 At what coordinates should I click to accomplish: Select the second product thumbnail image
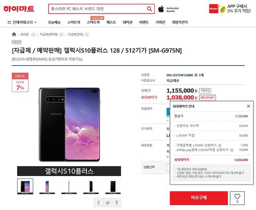coord(47,186)
